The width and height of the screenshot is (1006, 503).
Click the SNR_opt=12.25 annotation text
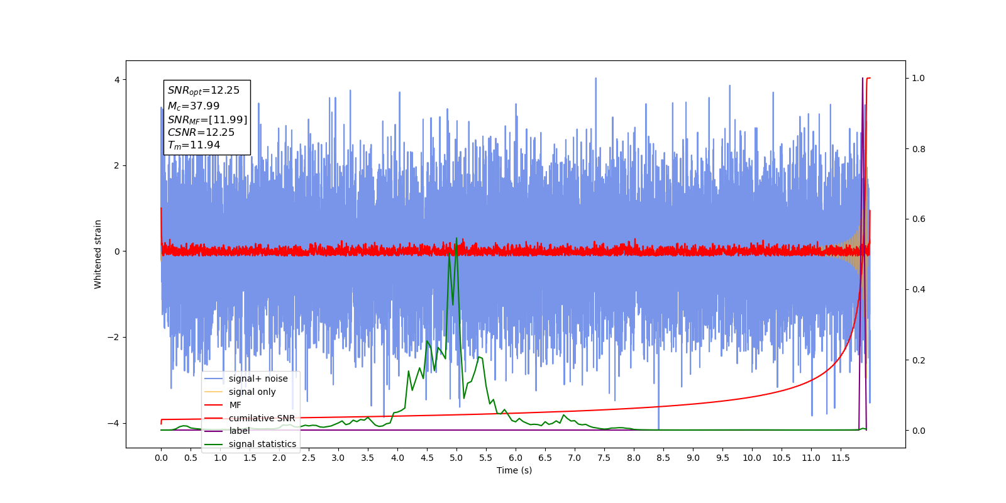[x=204, y=91]
